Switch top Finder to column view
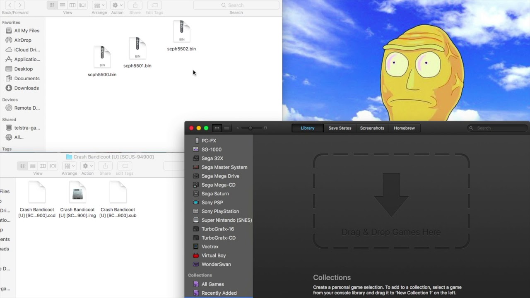Viewport: 530px width, 298px height. (x=72, y=5)
